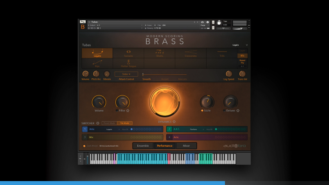Open the Attack Control Slider dropdown

(x=126, y=74)
